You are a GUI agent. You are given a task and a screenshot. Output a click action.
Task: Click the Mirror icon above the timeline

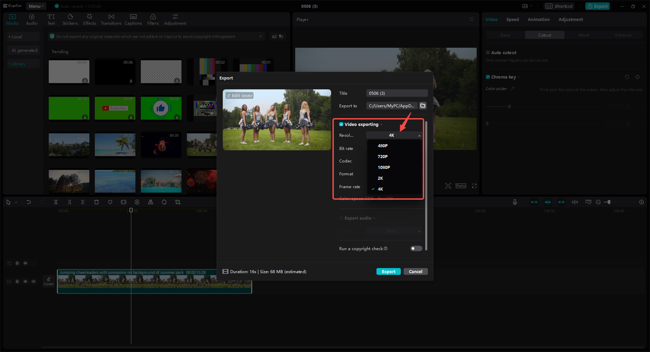coord(151,202)
